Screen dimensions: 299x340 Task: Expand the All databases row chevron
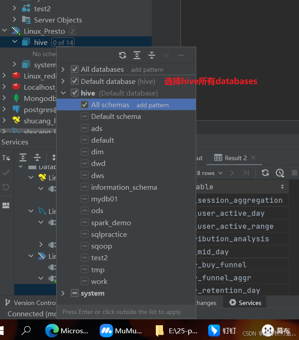coord(63,70)
